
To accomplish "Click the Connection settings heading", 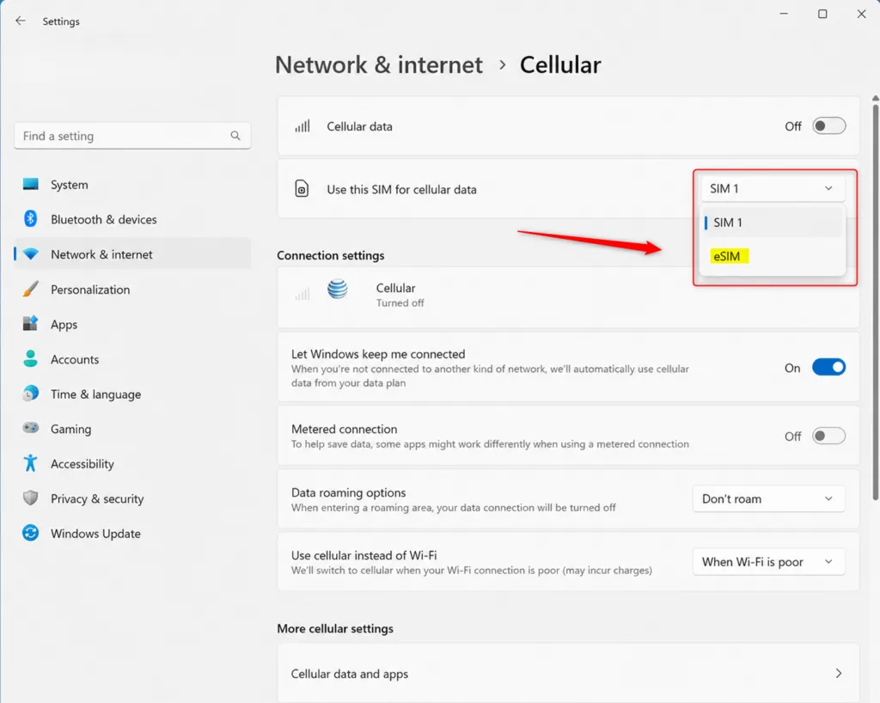I will [x=331, y=255].
